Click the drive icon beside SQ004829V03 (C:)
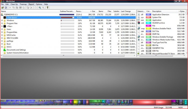The image size is (188, 109). pos(2,14)
